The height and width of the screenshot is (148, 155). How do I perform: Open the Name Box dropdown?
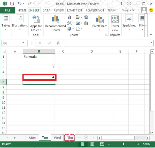click(23, 43)
